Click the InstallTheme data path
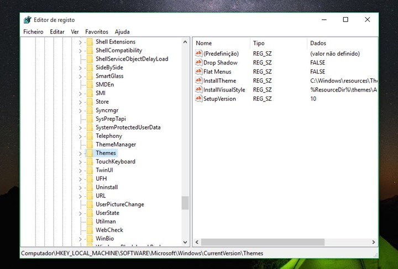The width and height of the screenshot is (398, 269). [344, 80]
